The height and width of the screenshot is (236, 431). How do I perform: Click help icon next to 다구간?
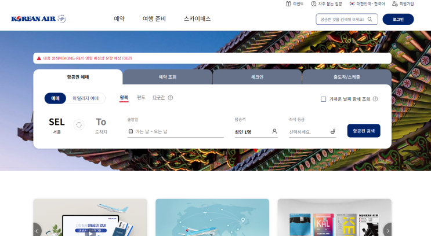click(171, 98)
